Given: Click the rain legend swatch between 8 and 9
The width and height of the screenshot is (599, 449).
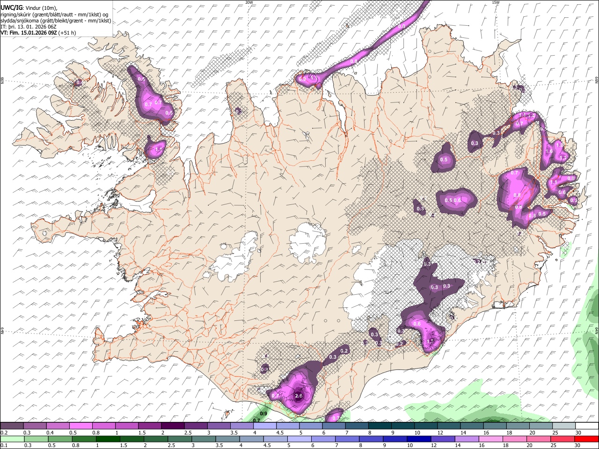Looking at the screenshot, I should click(x=371, y=439).
